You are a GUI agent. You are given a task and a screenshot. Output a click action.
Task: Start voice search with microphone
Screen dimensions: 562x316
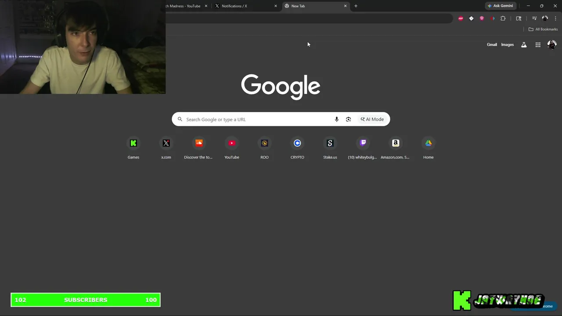point(337,119)
